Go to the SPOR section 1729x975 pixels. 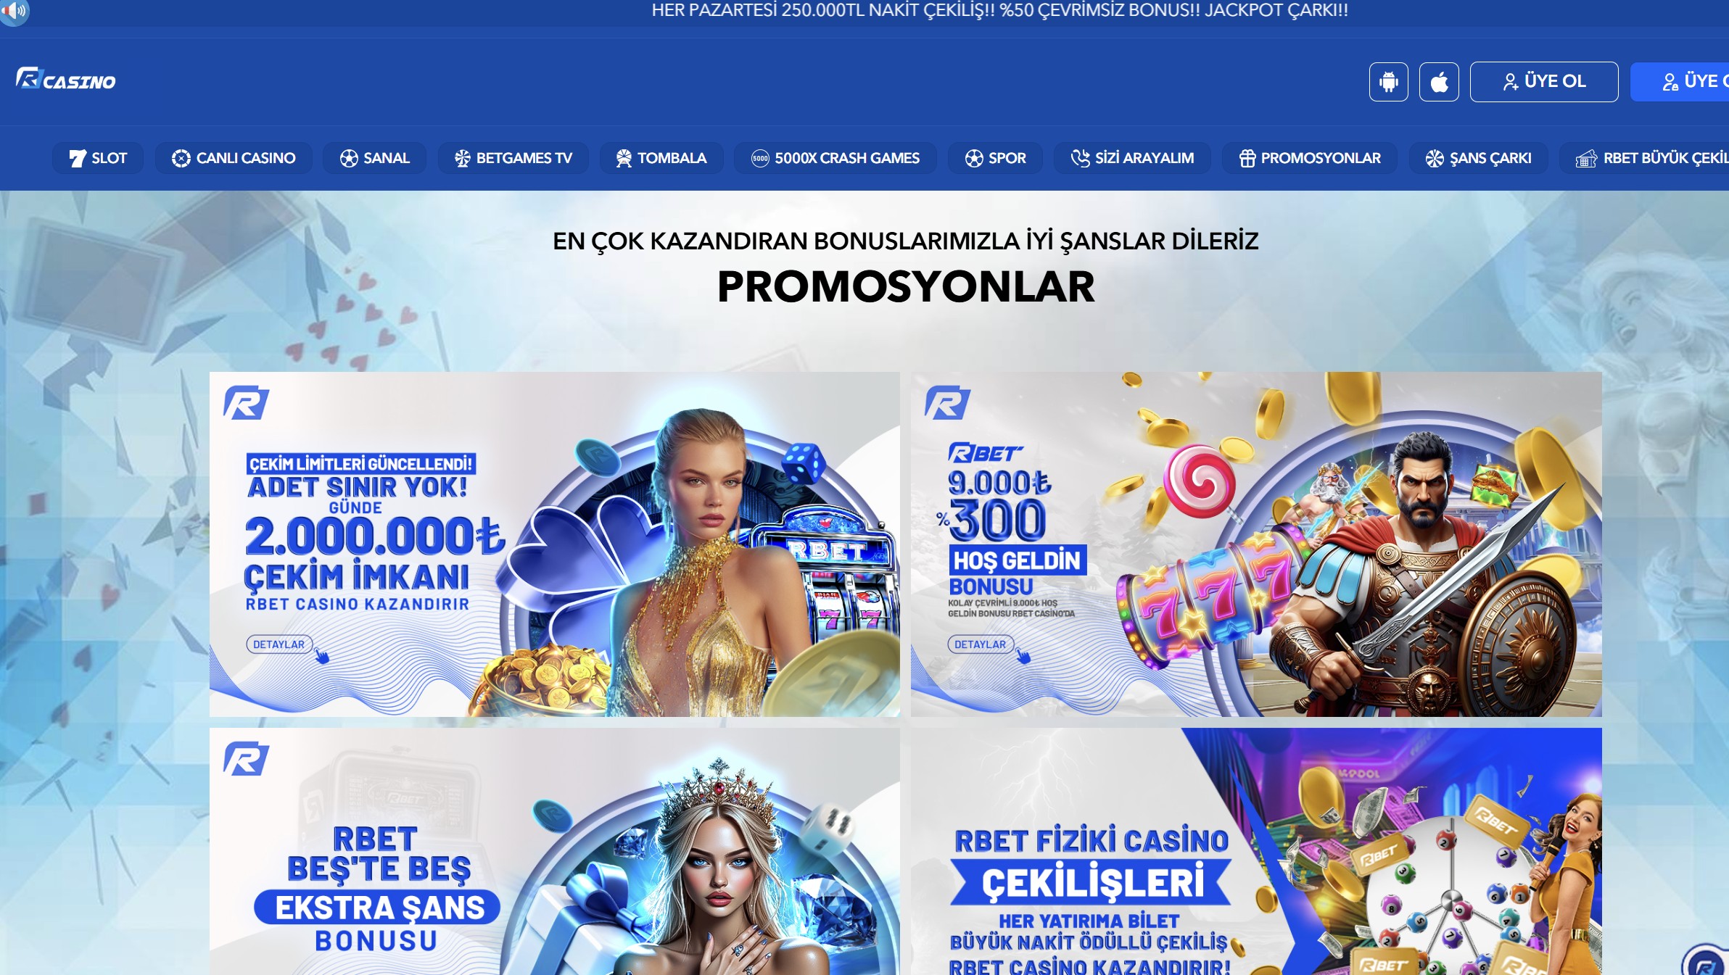coord(996,158)
